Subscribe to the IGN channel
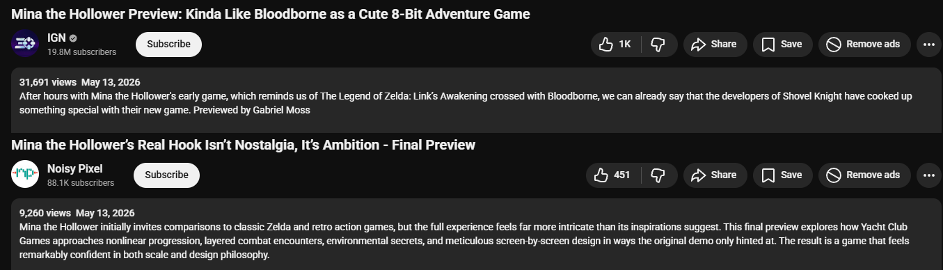Viewport: 943px width, 270px height. (x=168, y=44)
